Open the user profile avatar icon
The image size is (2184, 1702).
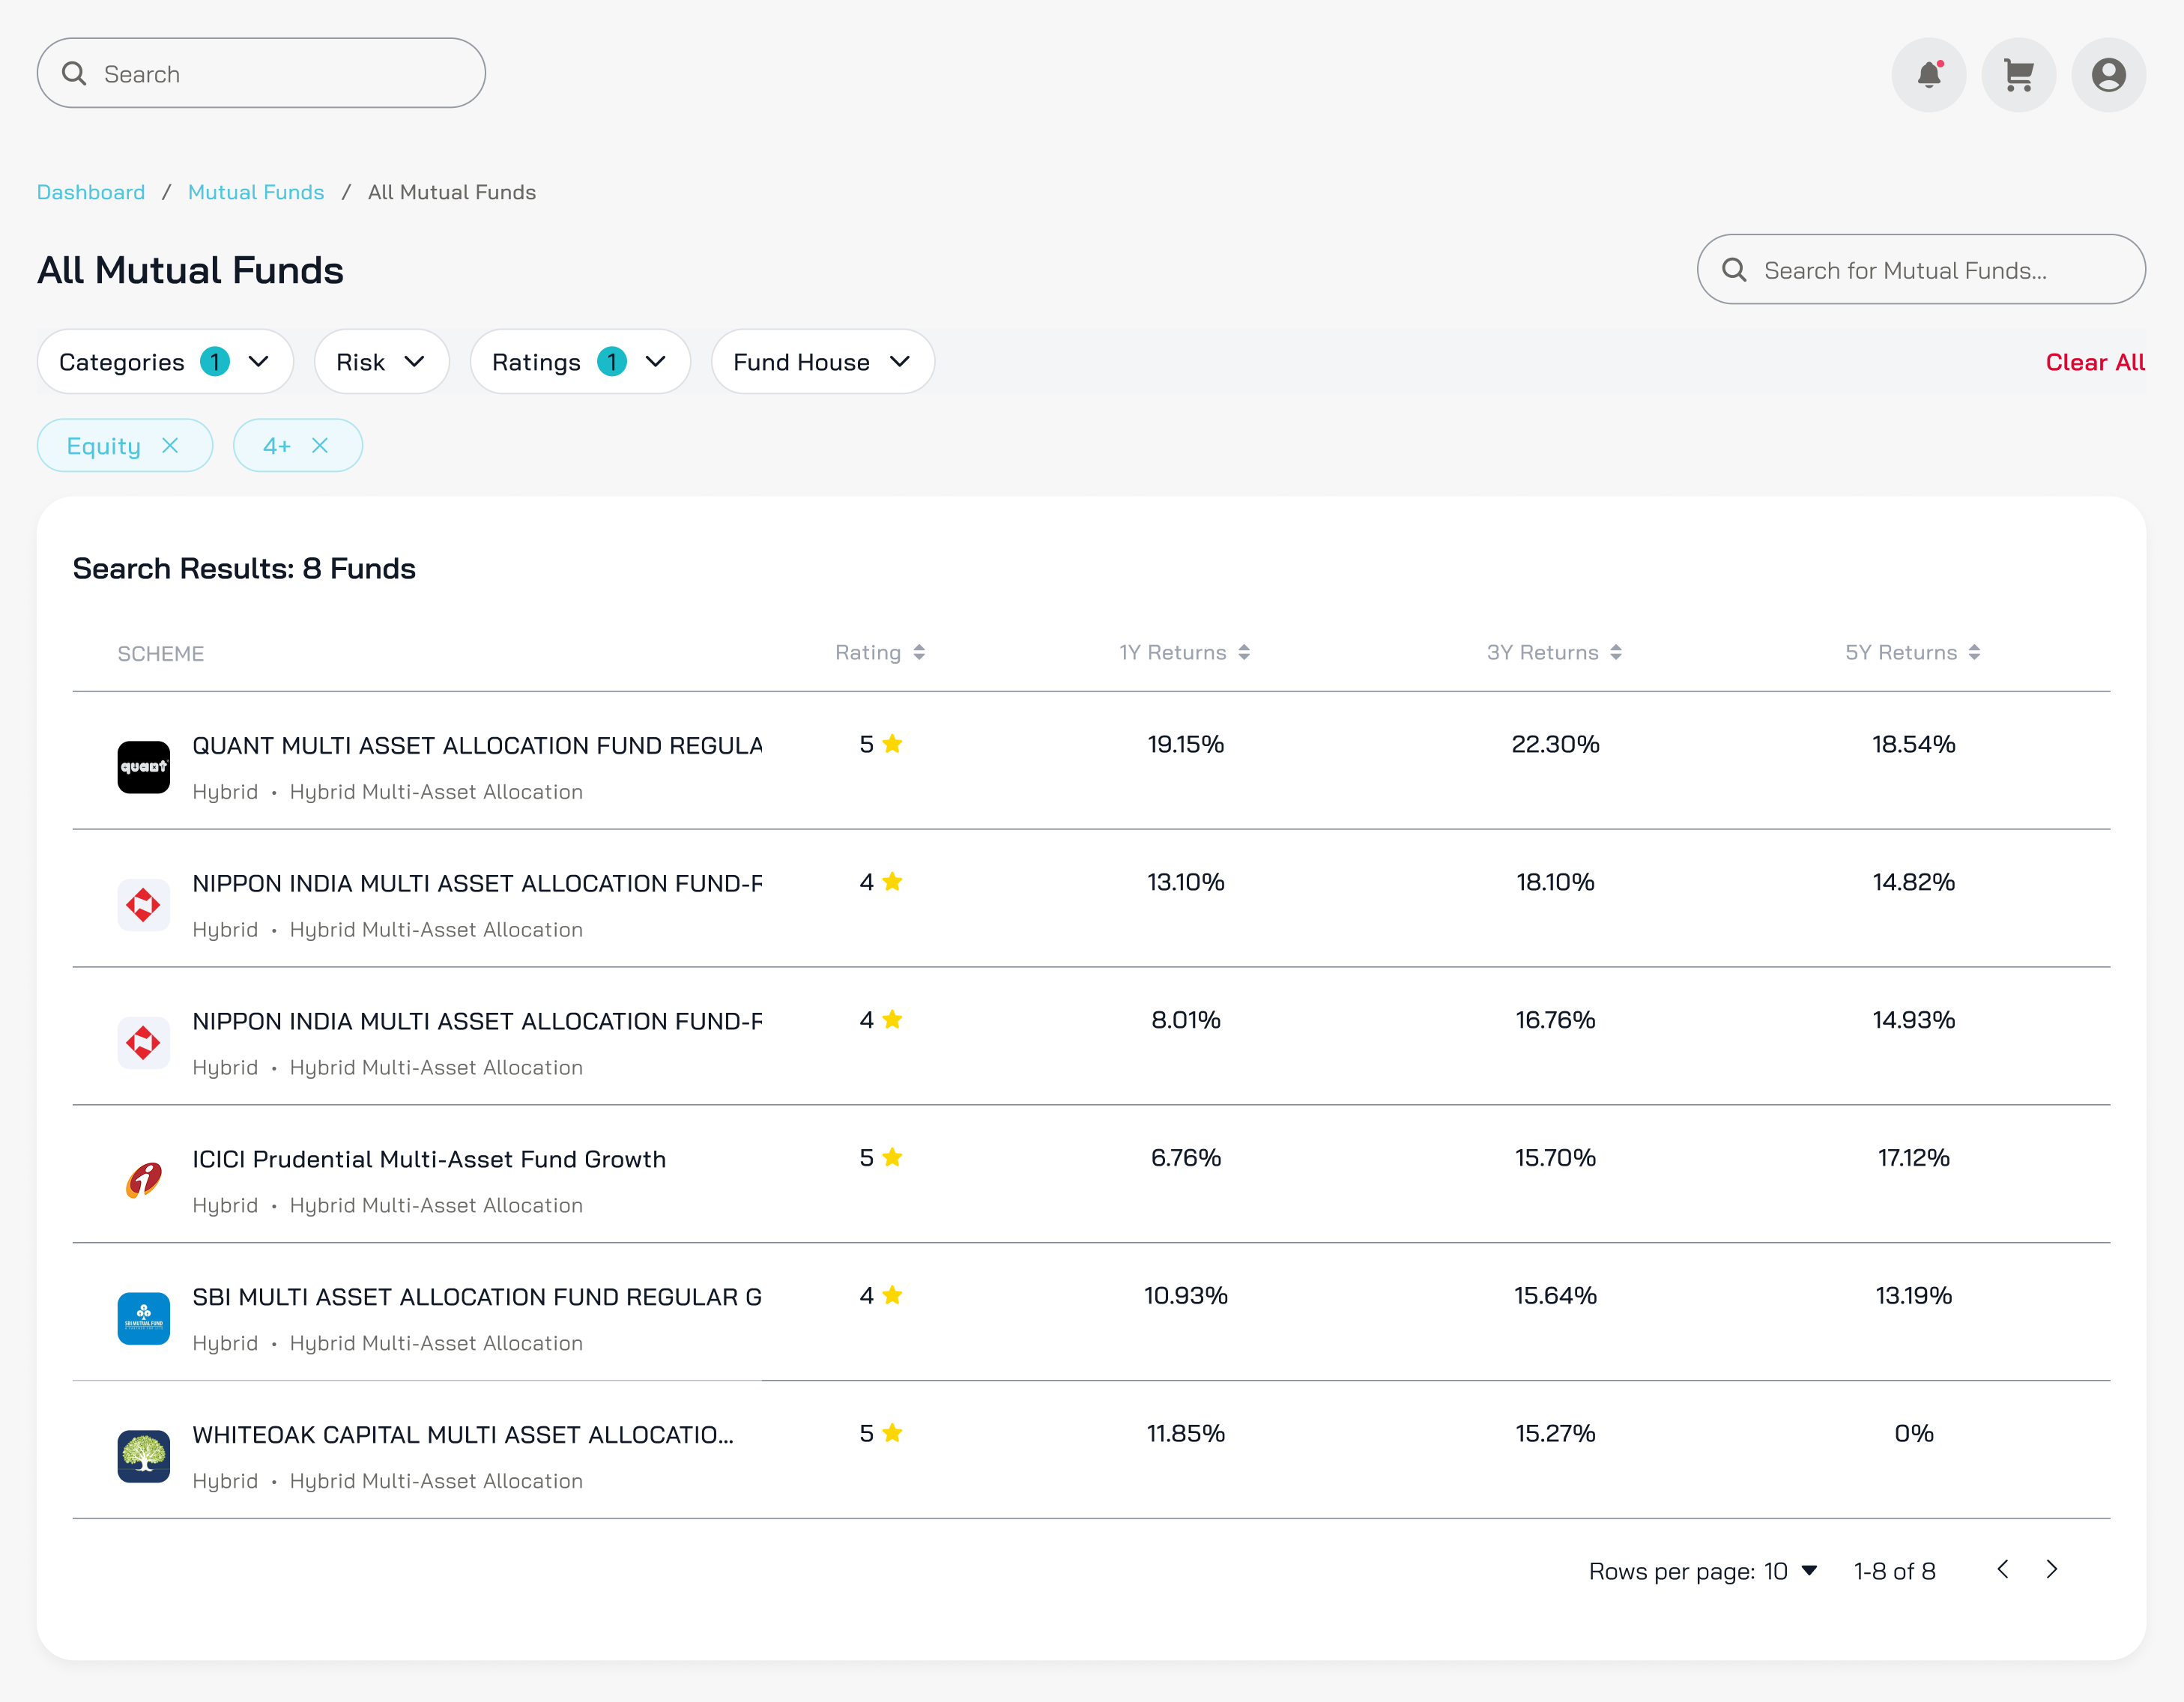tap(2108, 75)
